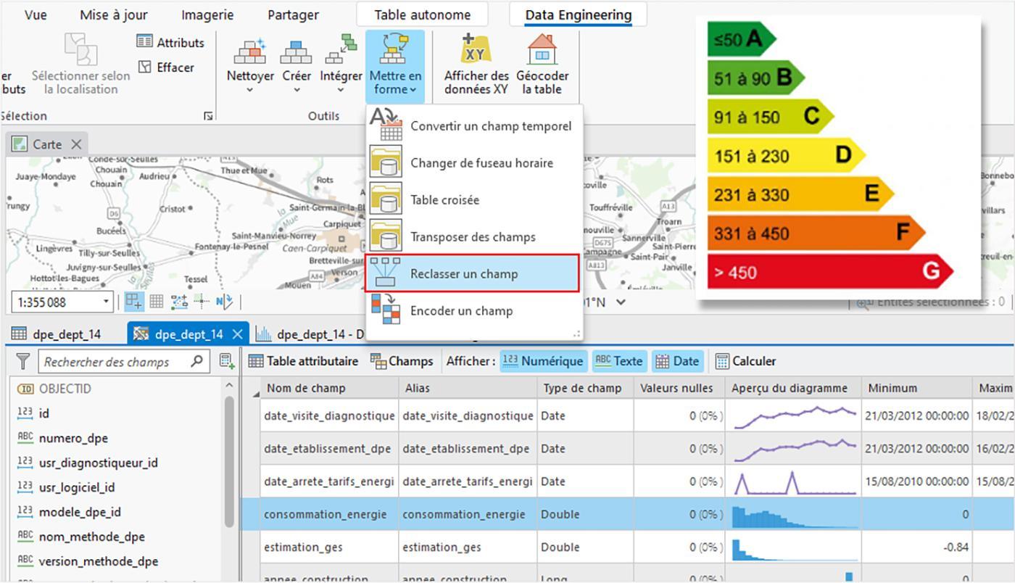Screen dimensions: 1015x583
Task: Toggle the Texte field display filter
Action: [619, 361]
